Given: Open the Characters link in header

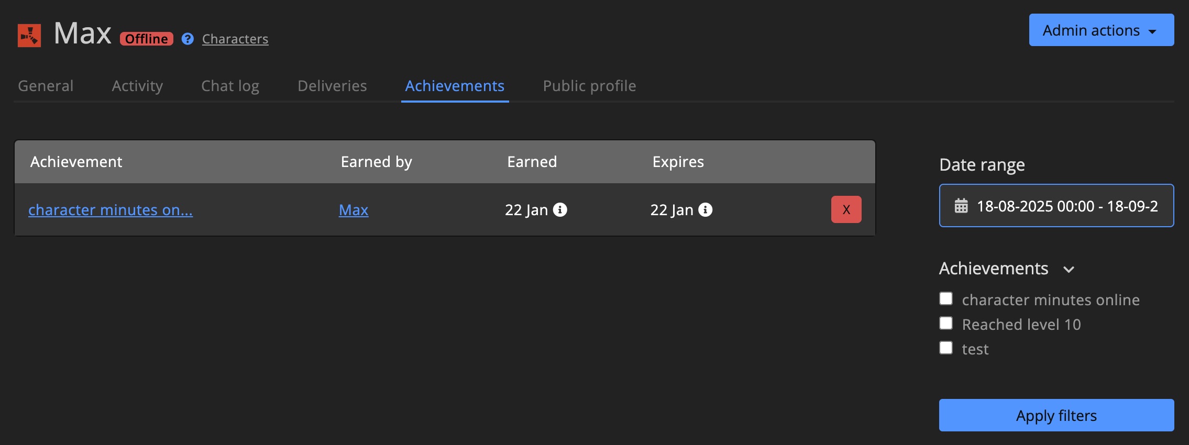Looking at the screenshot, I should point(235,39).
